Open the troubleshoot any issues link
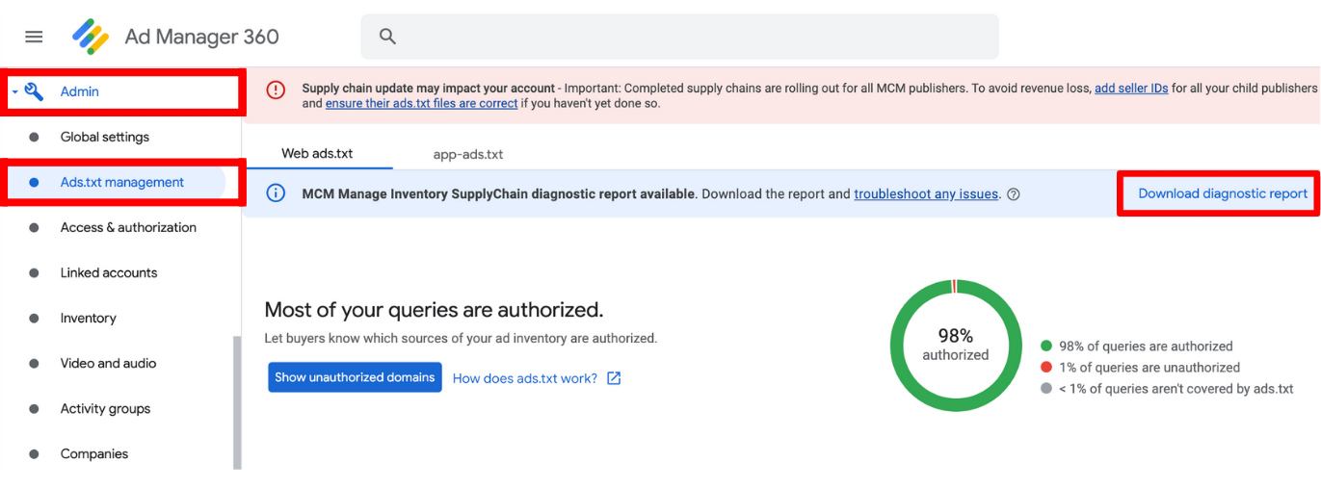 [x=926, y=193]
